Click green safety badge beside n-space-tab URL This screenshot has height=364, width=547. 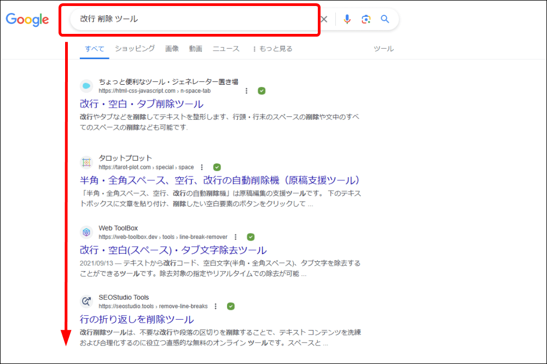[x=261, y=91]
